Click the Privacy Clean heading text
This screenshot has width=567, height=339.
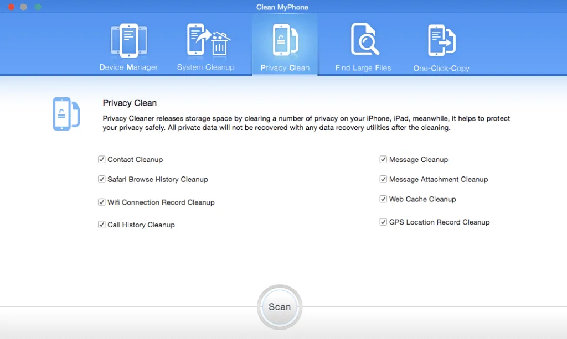(x=130, y=103)
